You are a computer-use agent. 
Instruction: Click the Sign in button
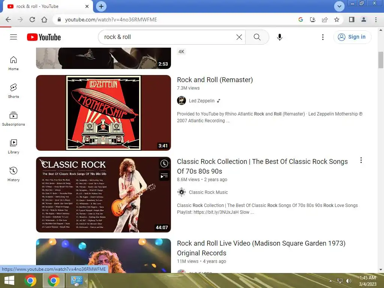tap(352, 37)
